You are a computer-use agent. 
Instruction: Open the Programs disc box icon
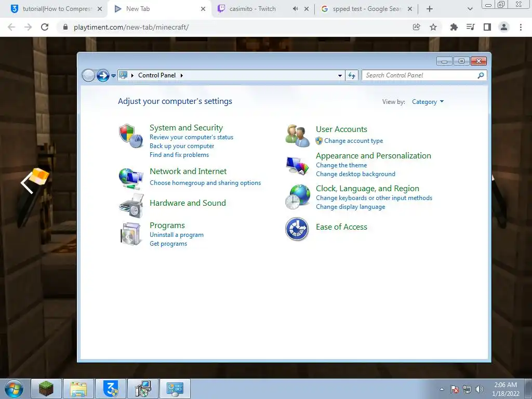point(130,234)
